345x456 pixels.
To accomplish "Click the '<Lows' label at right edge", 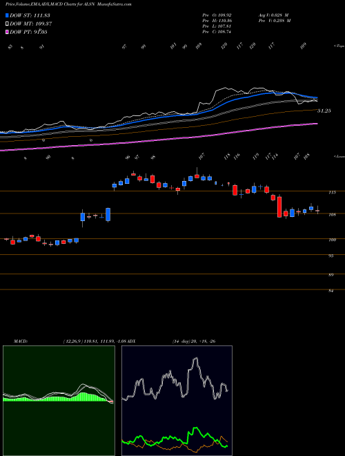I will [x=339, y=156].
